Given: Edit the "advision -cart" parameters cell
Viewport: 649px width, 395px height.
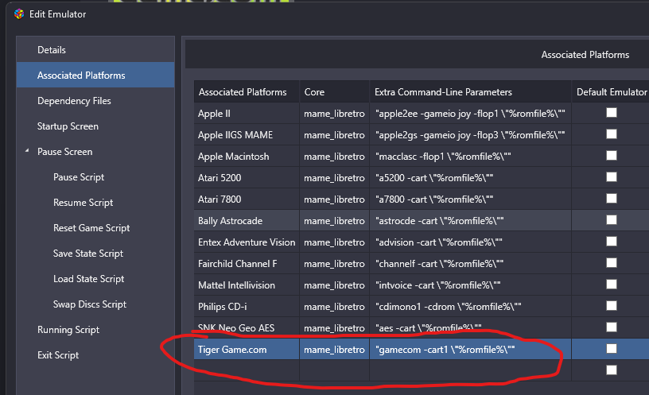Looking at the screenshot, I should coord(470,242).
